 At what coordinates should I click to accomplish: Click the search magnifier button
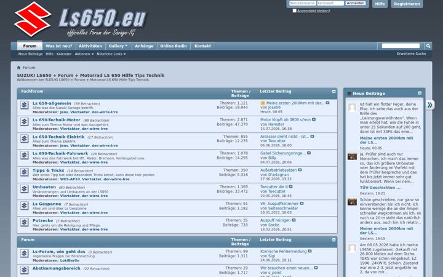pyautogui.click(x=428, y=46)
